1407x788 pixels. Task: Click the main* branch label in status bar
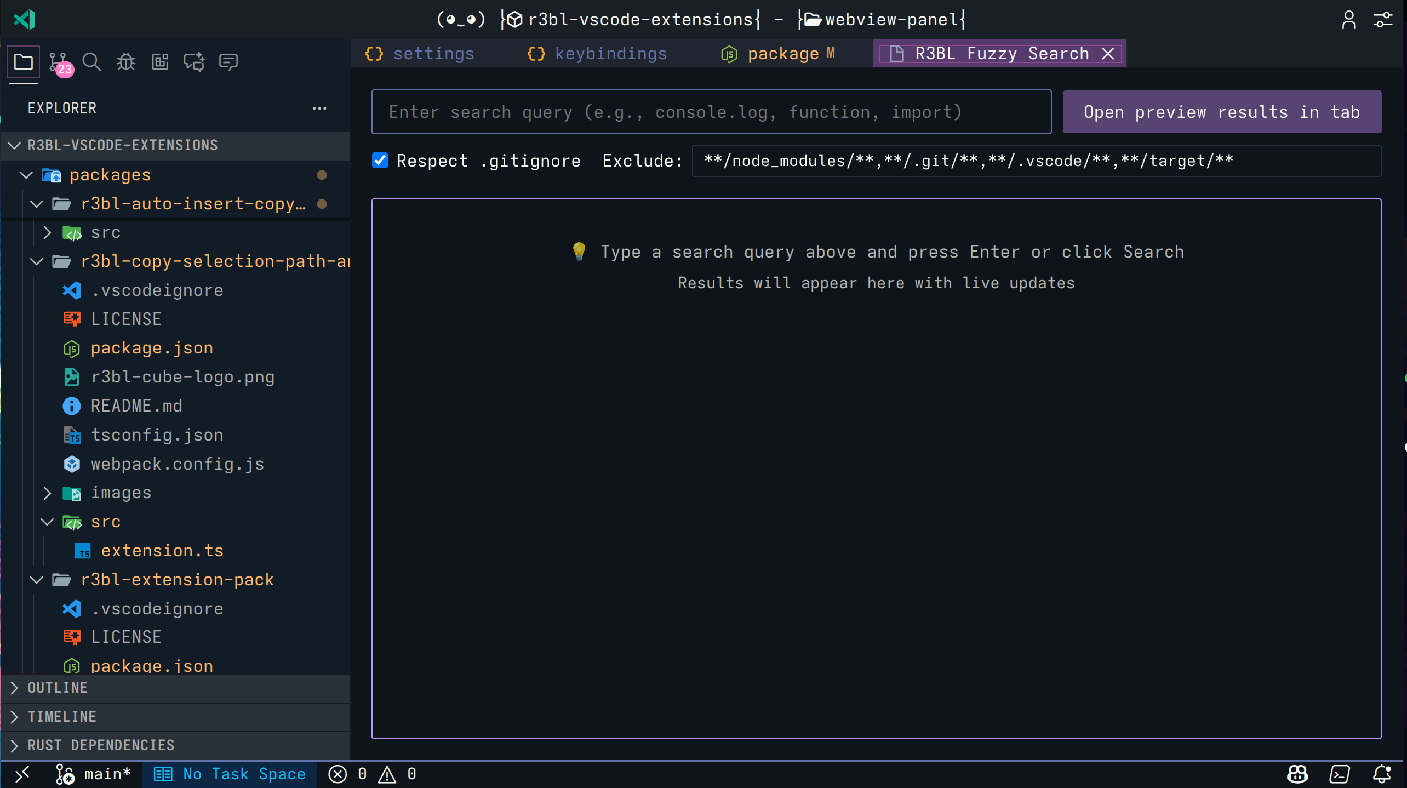pos(93,774)
